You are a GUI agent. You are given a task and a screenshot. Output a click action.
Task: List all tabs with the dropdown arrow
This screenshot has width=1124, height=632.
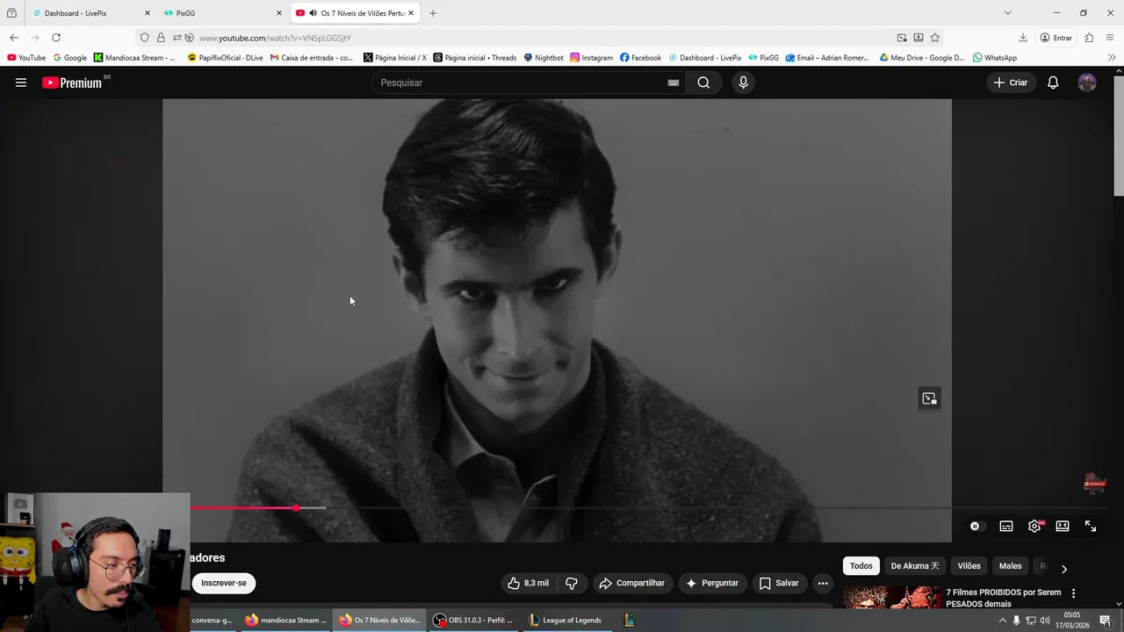pos(1008,13)
